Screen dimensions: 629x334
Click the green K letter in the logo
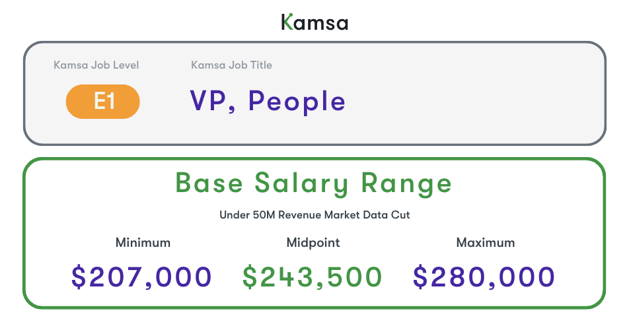tap(287, 22)
